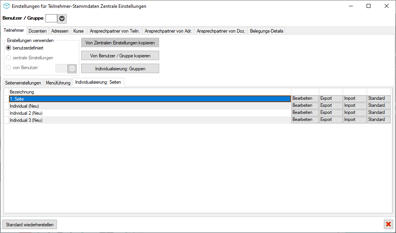Click Standard in the 1. Seite row
Screen dimensions: 396x233
(379, 98)
